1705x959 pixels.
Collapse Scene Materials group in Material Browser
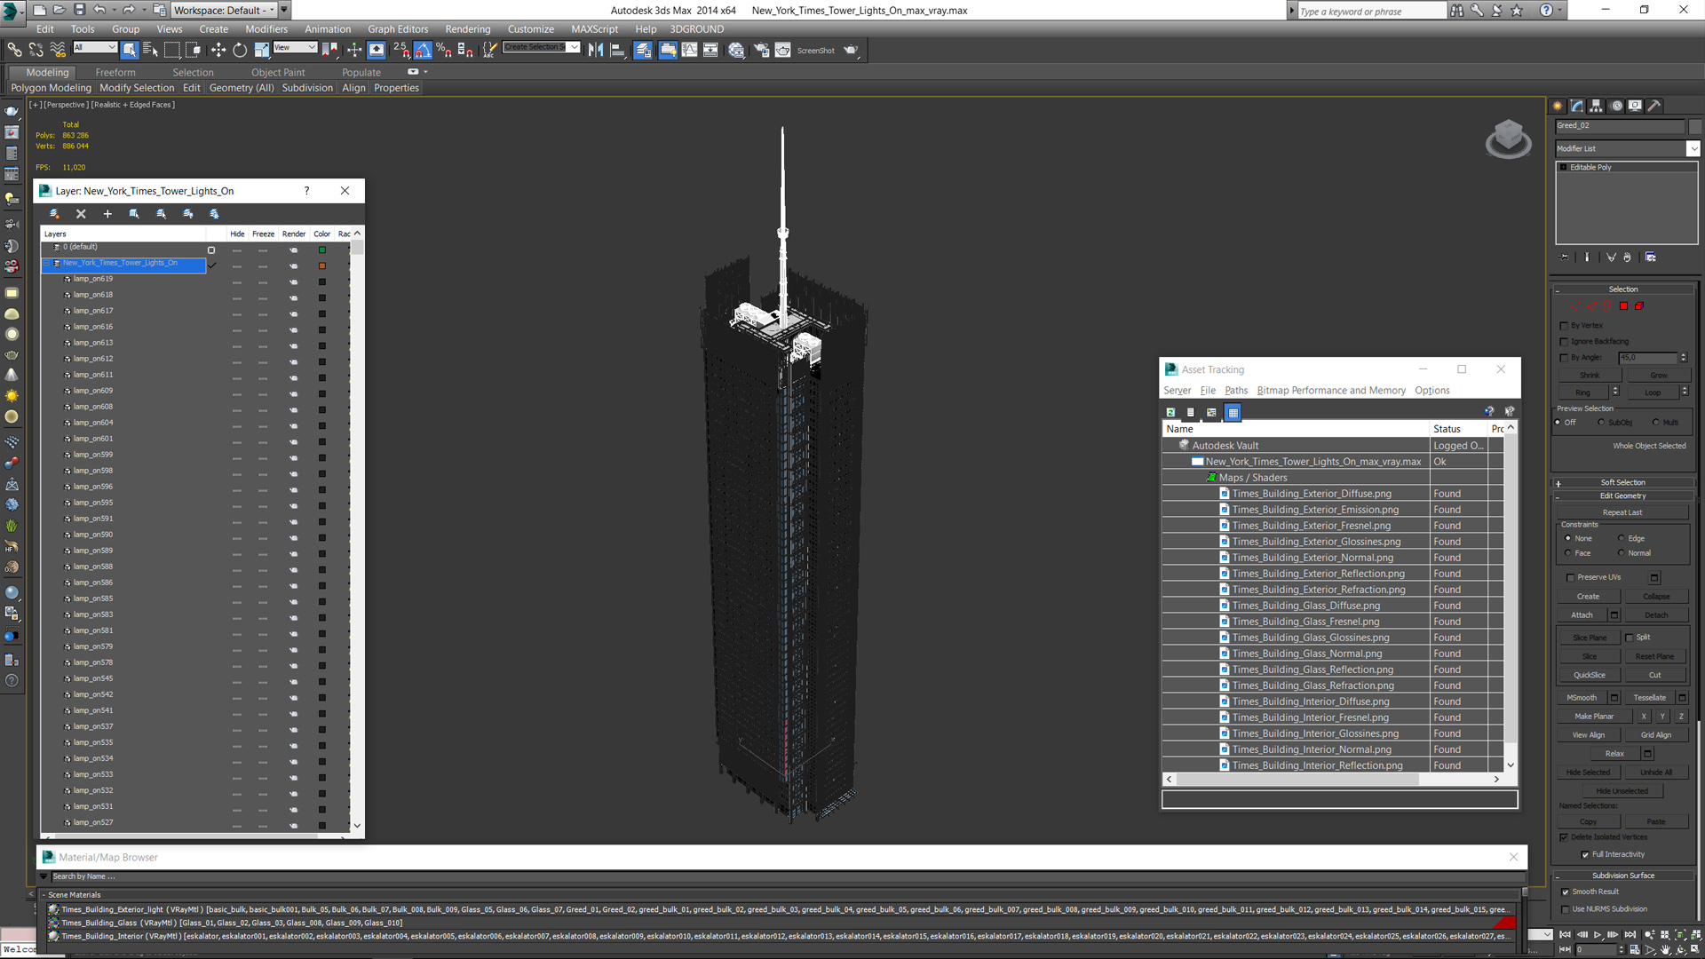tap(44, 895)
